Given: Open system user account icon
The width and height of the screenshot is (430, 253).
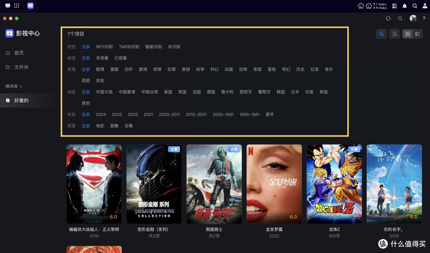Looking at the screenshot, I should (x=425, y=6).
